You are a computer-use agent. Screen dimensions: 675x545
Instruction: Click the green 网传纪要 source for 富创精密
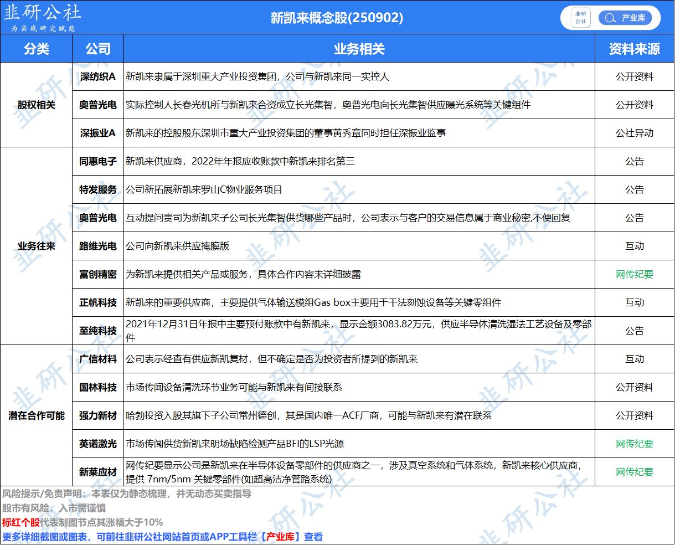point(635,274)
